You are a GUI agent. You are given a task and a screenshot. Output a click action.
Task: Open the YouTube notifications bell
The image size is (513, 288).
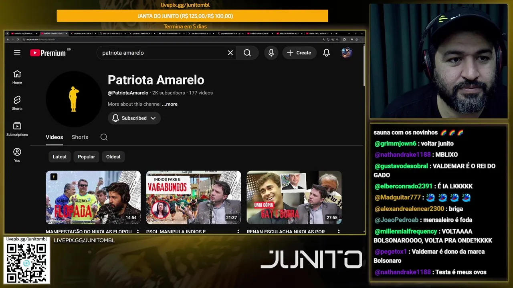[327, 53]
